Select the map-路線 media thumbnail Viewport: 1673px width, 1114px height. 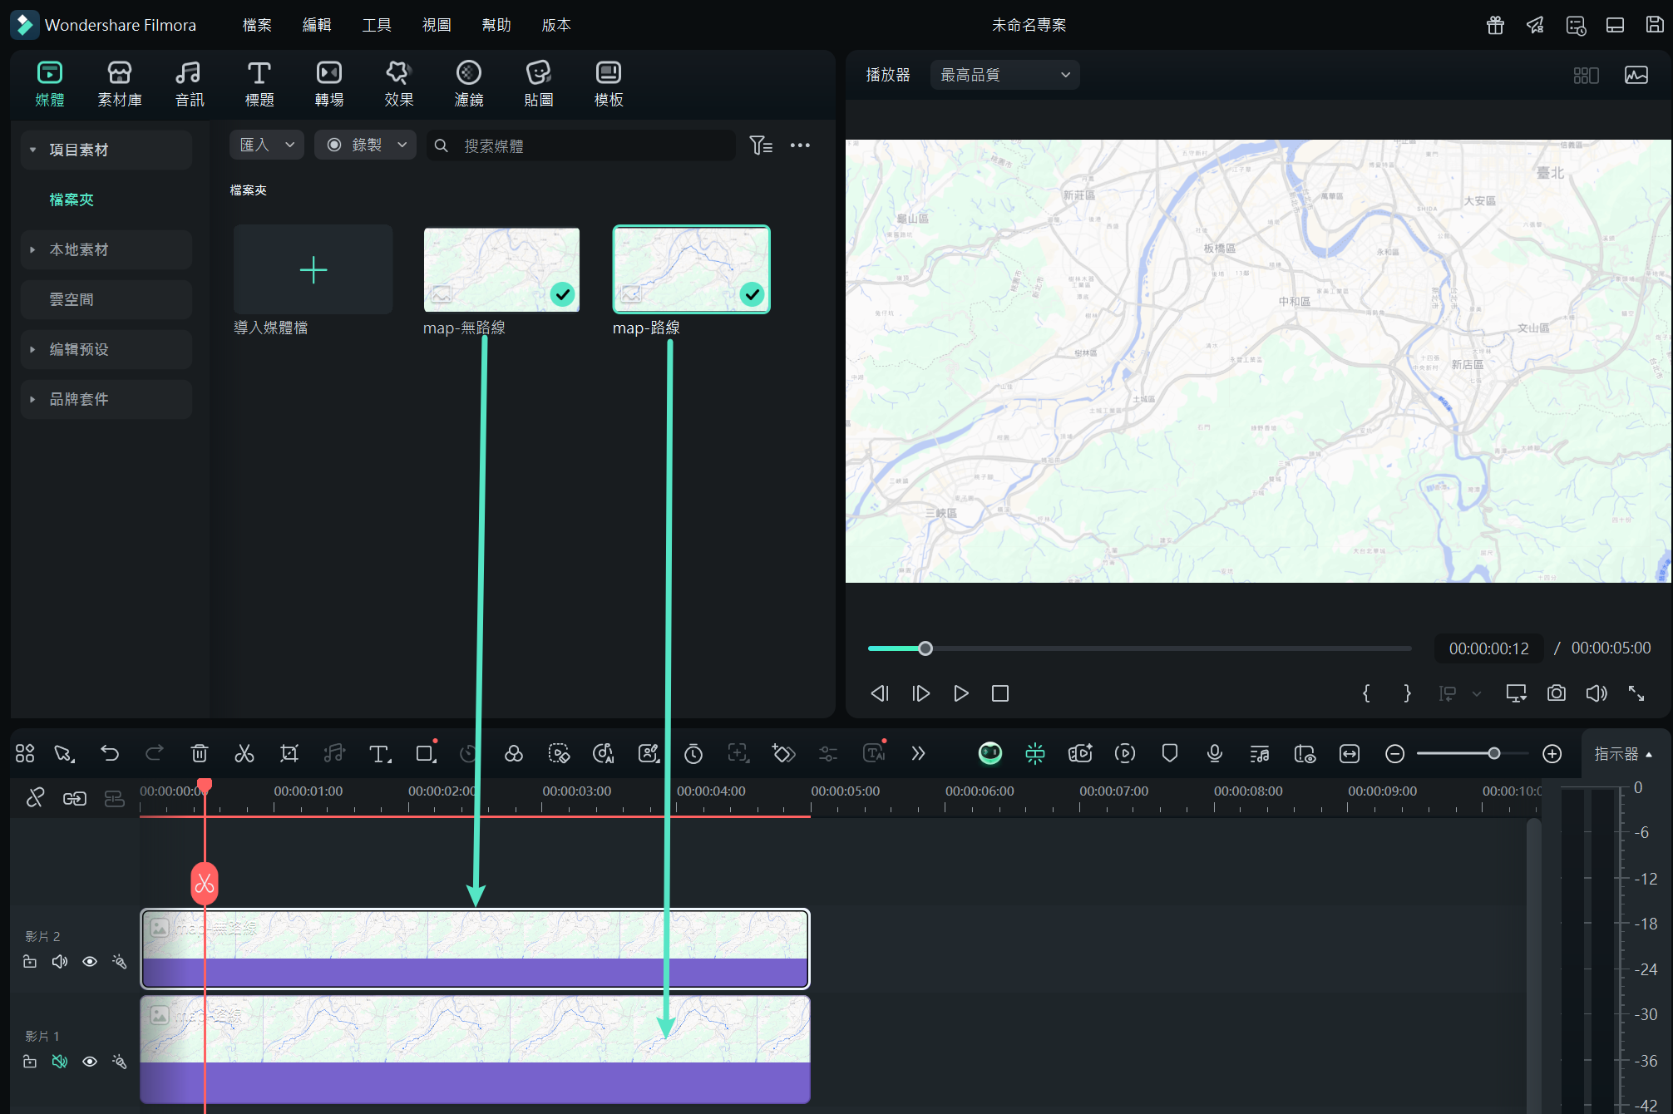[x=691, y=269]
